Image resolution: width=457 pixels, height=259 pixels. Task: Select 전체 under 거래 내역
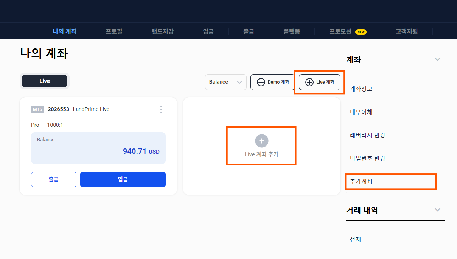tap(355, 239)
